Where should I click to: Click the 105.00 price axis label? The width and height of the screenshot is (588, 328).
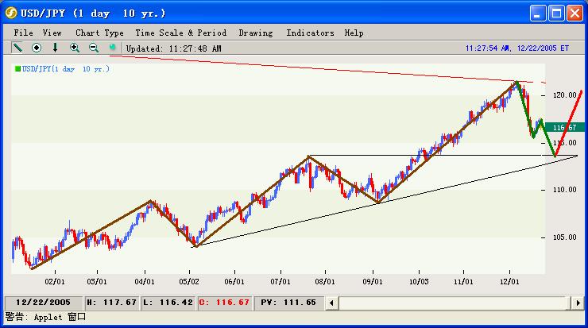point(564,237)
